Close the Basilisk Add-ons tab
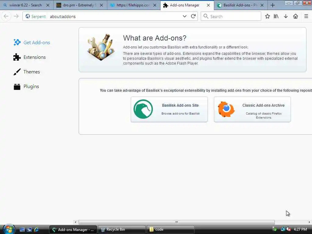Screen dimensions: 312x234 click(262, 5)
